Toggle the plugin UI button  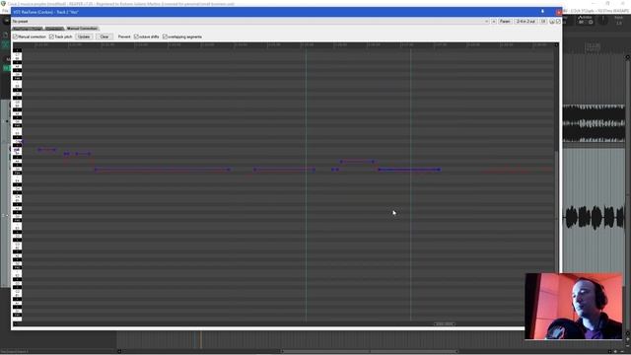tap(543, 21)
